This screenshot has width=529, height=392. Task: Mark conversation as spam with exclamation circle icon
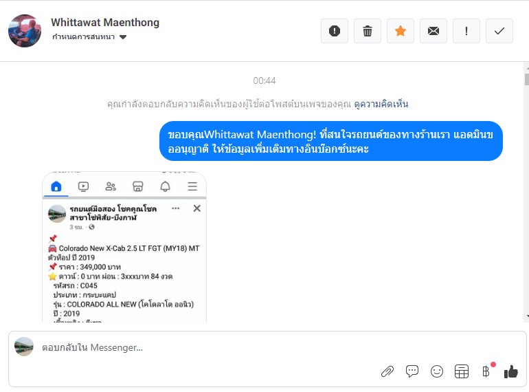[x=335, y=31]
